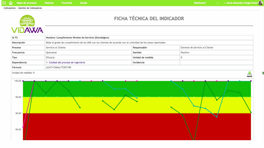Select the Eficacia type value
Image resolution: width=264 pixels, height=148 pixels.
(x=50, y=57)
